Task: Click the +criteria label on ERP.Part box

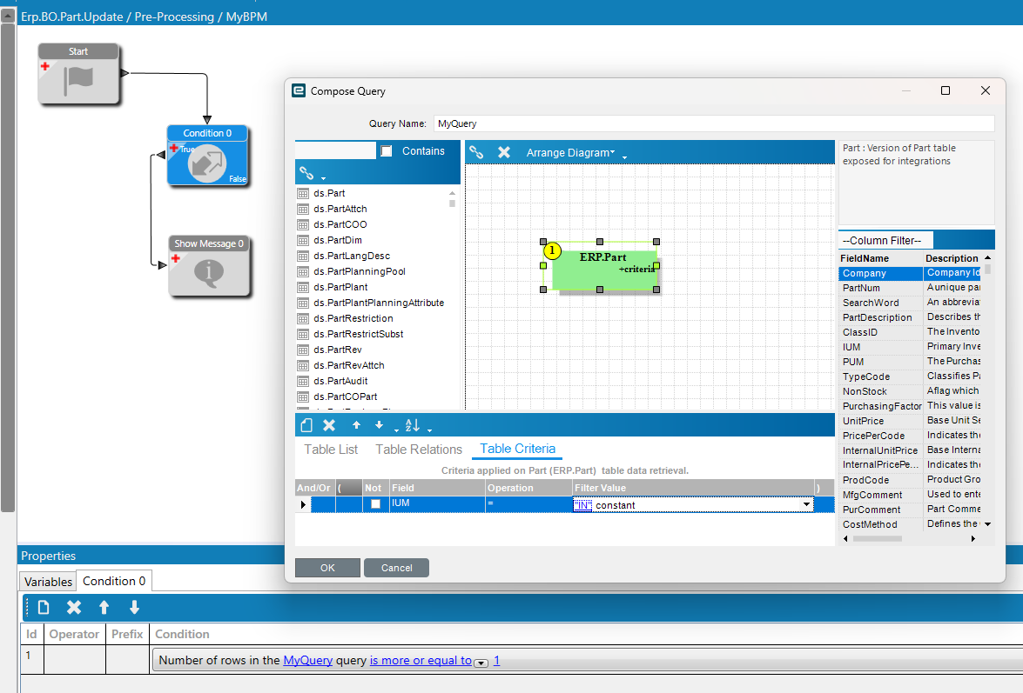Action: coord(636,269)
